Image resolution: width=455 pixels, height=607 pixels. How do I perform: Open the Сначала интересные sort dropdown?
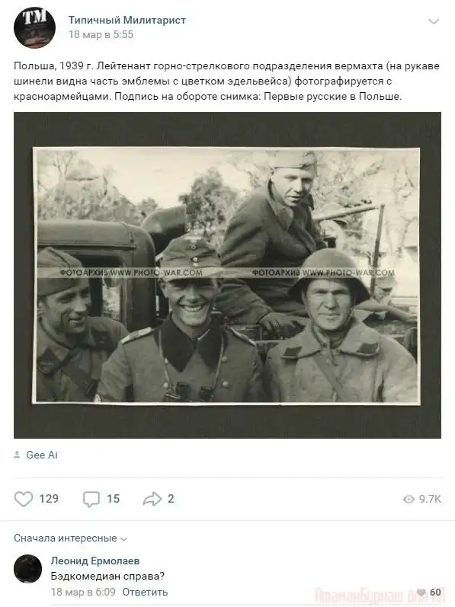(x=70, y=538)
